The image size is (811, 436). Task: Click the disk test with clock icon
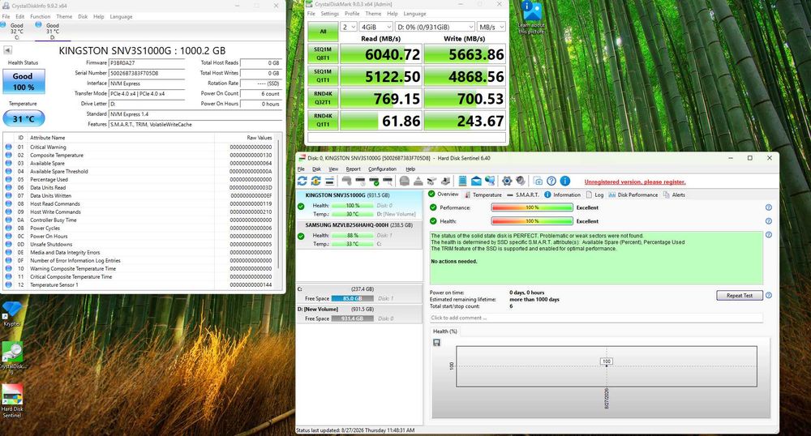pos(361,181)
